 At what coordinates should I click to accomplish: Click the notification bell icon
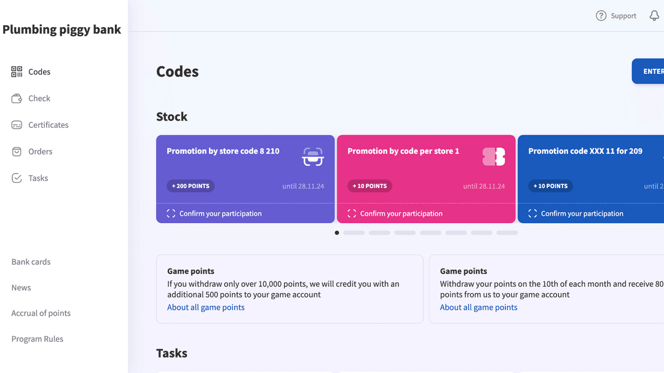point(654,15)
